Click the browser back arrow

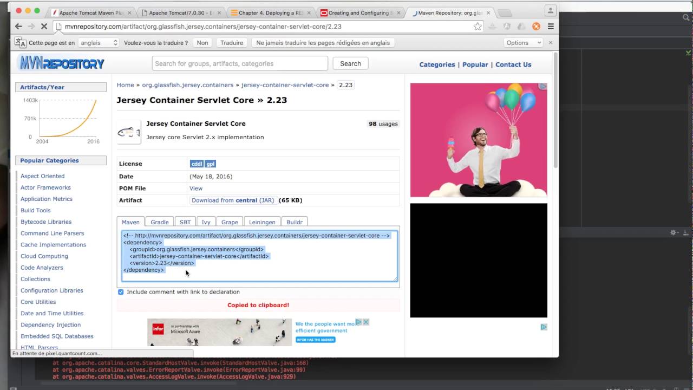point(18,26)
